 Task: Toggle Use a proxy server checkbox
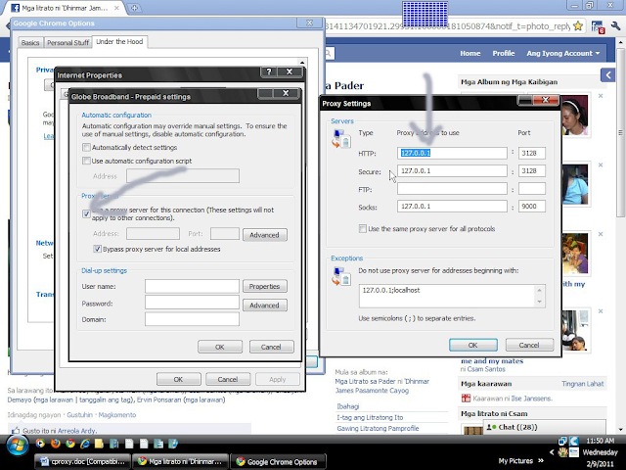pos(86,213)
